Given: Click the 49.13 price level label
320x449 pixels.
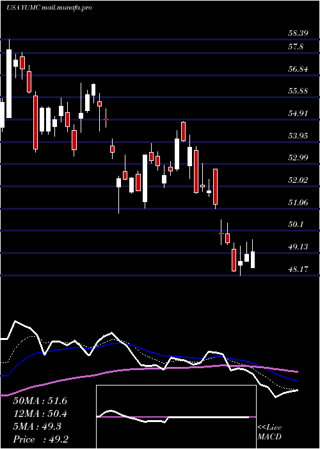Looking at the screenshot, I should click(x=298, y=247).
